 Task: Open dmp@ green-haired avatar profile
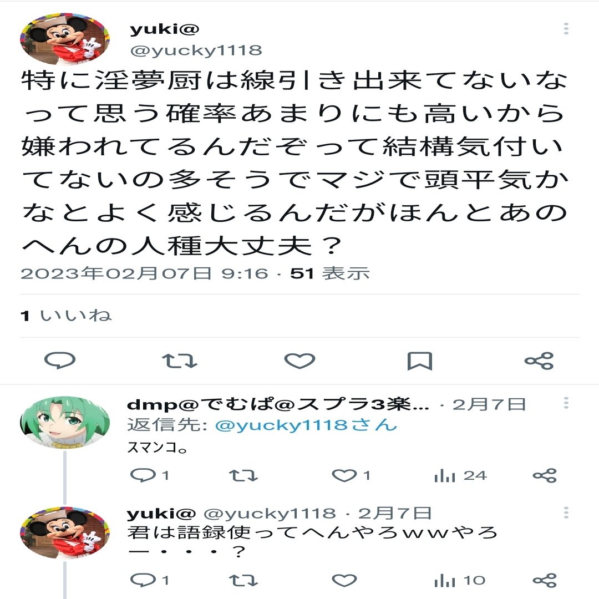pos(64,422)
